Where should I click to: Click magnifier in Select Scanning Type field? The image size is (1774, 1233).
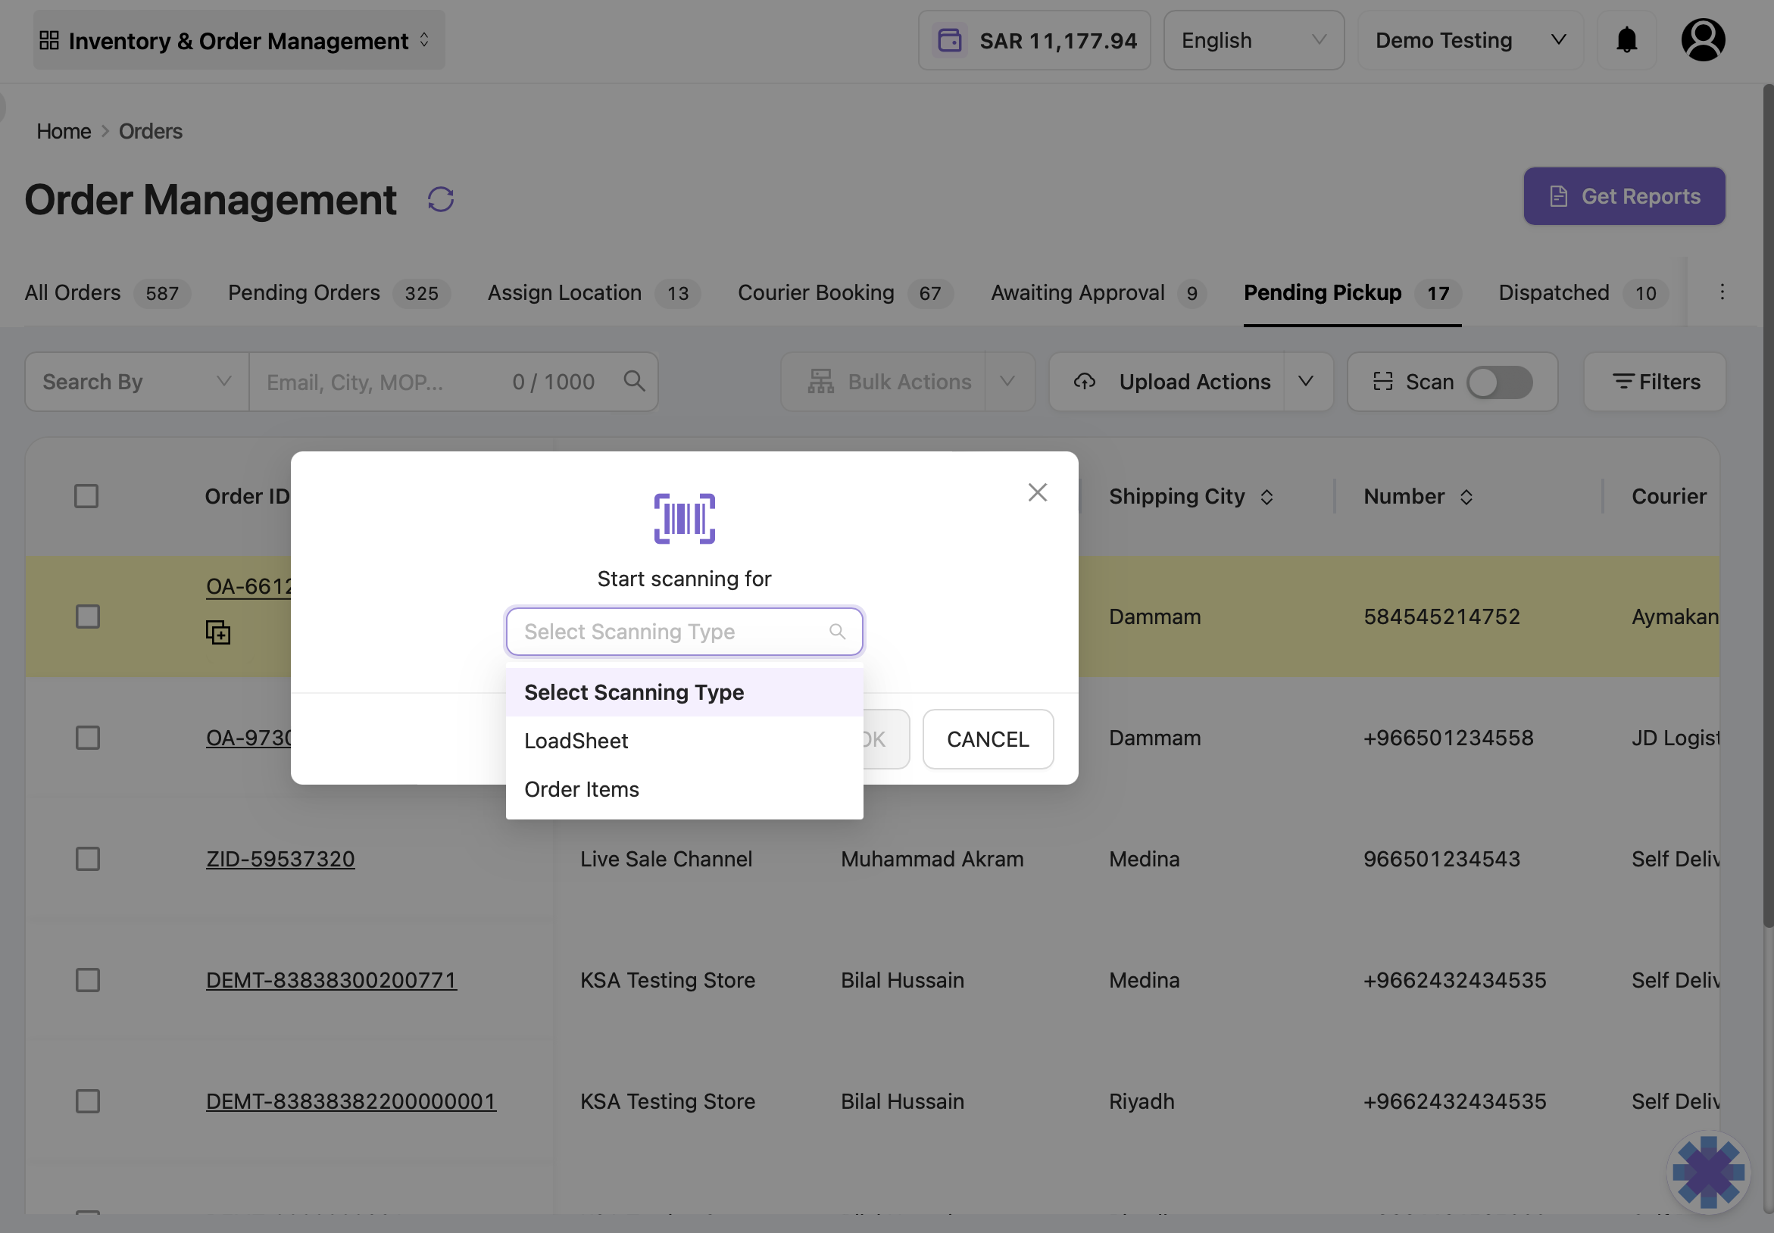click(837, 631)
